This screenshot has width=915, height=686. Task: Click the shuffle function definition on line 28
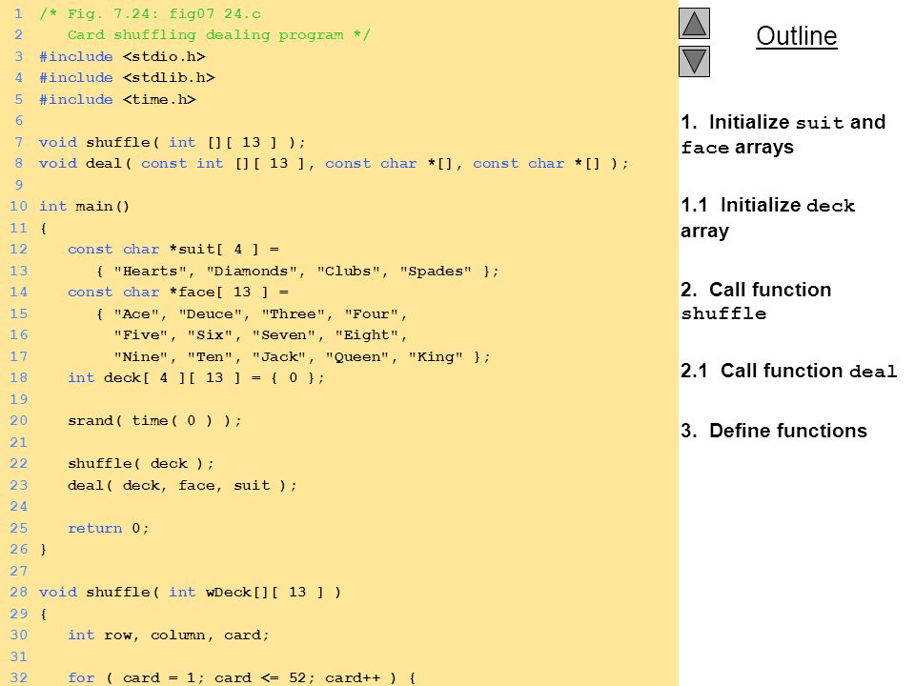[190, 592]
